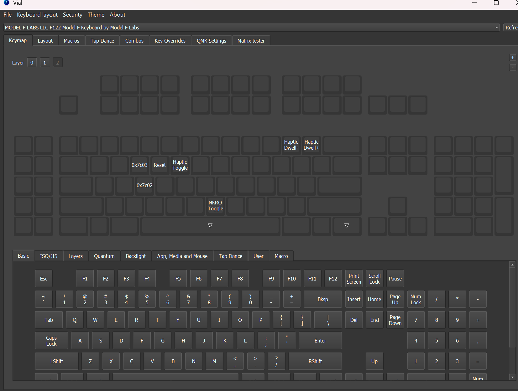The image size is (518, 391).
Task: Open the QMK Settings tab
Action: (x=212, y=40)
